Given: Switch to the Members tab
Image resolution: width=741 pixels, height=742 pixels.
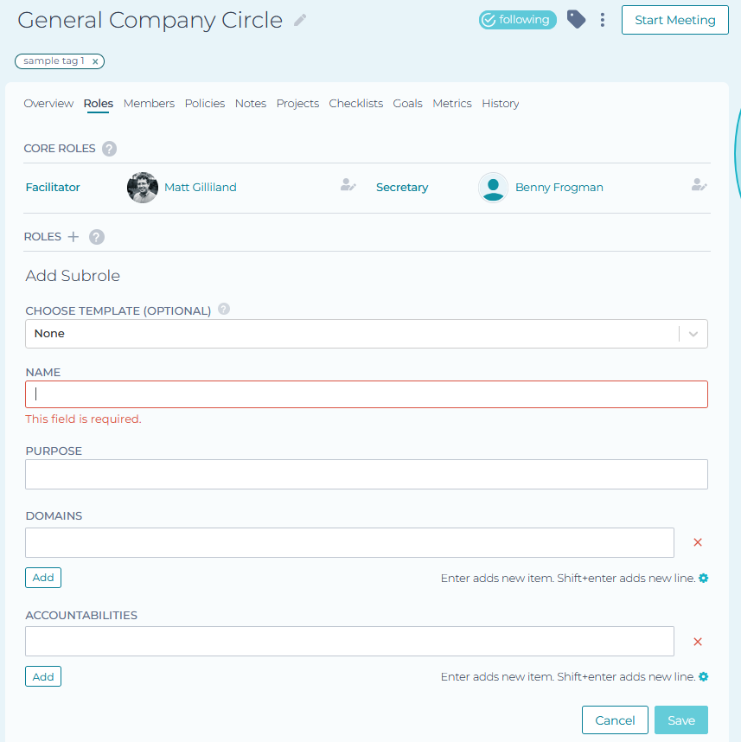Looking at the screenshot, I should tap(149, 103).
